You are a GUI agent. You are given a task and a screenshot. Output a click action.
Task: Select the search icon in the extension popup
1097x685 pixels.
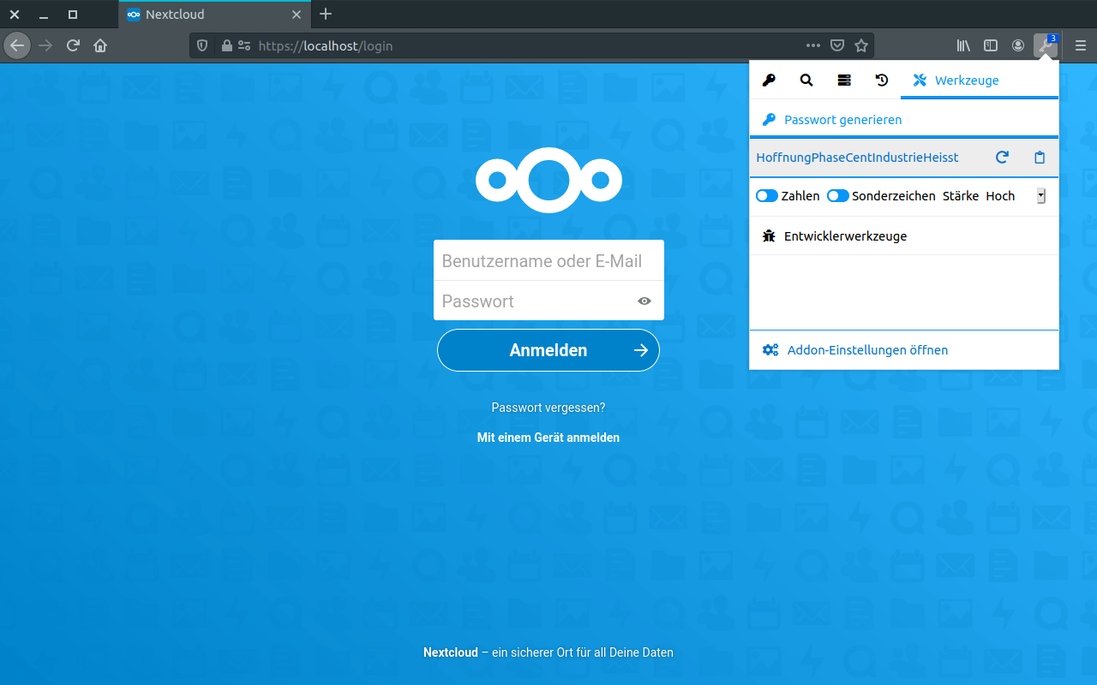[x=806, y=80]
